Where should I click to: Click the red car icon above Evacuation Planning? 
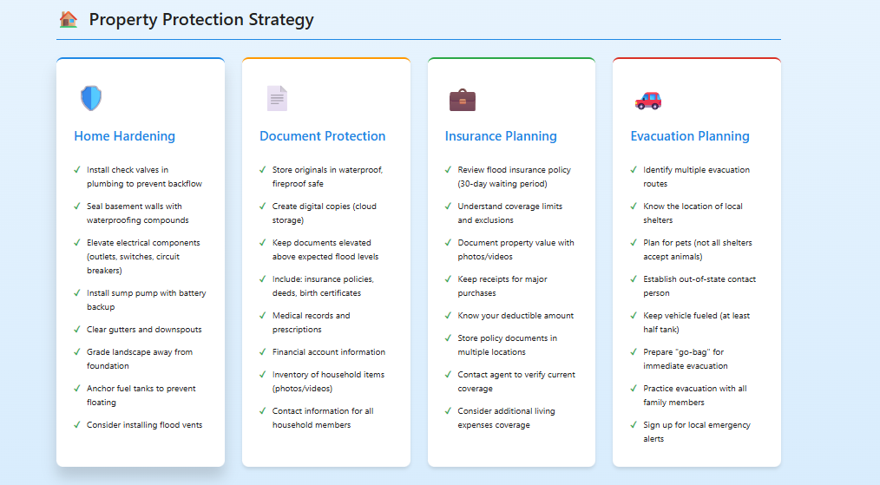[648, 101]
